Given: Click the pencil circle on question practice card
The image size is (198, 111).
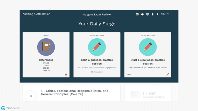Looking at the screenshot, I should [97, 47].
